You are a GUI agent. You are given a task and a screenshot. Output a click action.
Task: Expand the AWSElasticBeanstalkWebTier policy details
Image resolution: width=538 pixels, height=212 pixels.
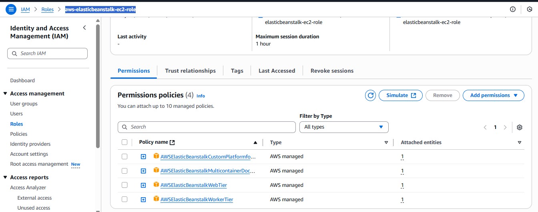point(143,185)
